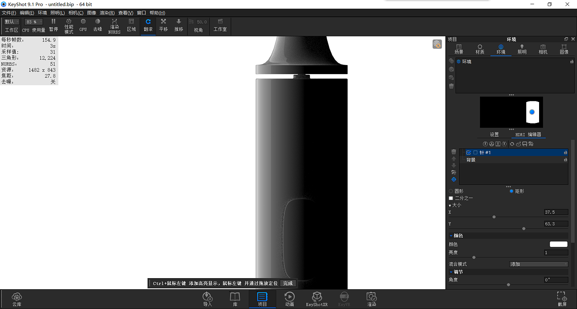The image size is (577, 309).
Task: Click the save icon in HDRI editor toolbar
Action: click(x=525, y=144)
